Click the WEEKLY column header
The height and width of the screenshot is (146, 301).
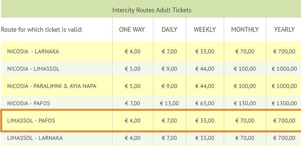[x=204, y=30]
